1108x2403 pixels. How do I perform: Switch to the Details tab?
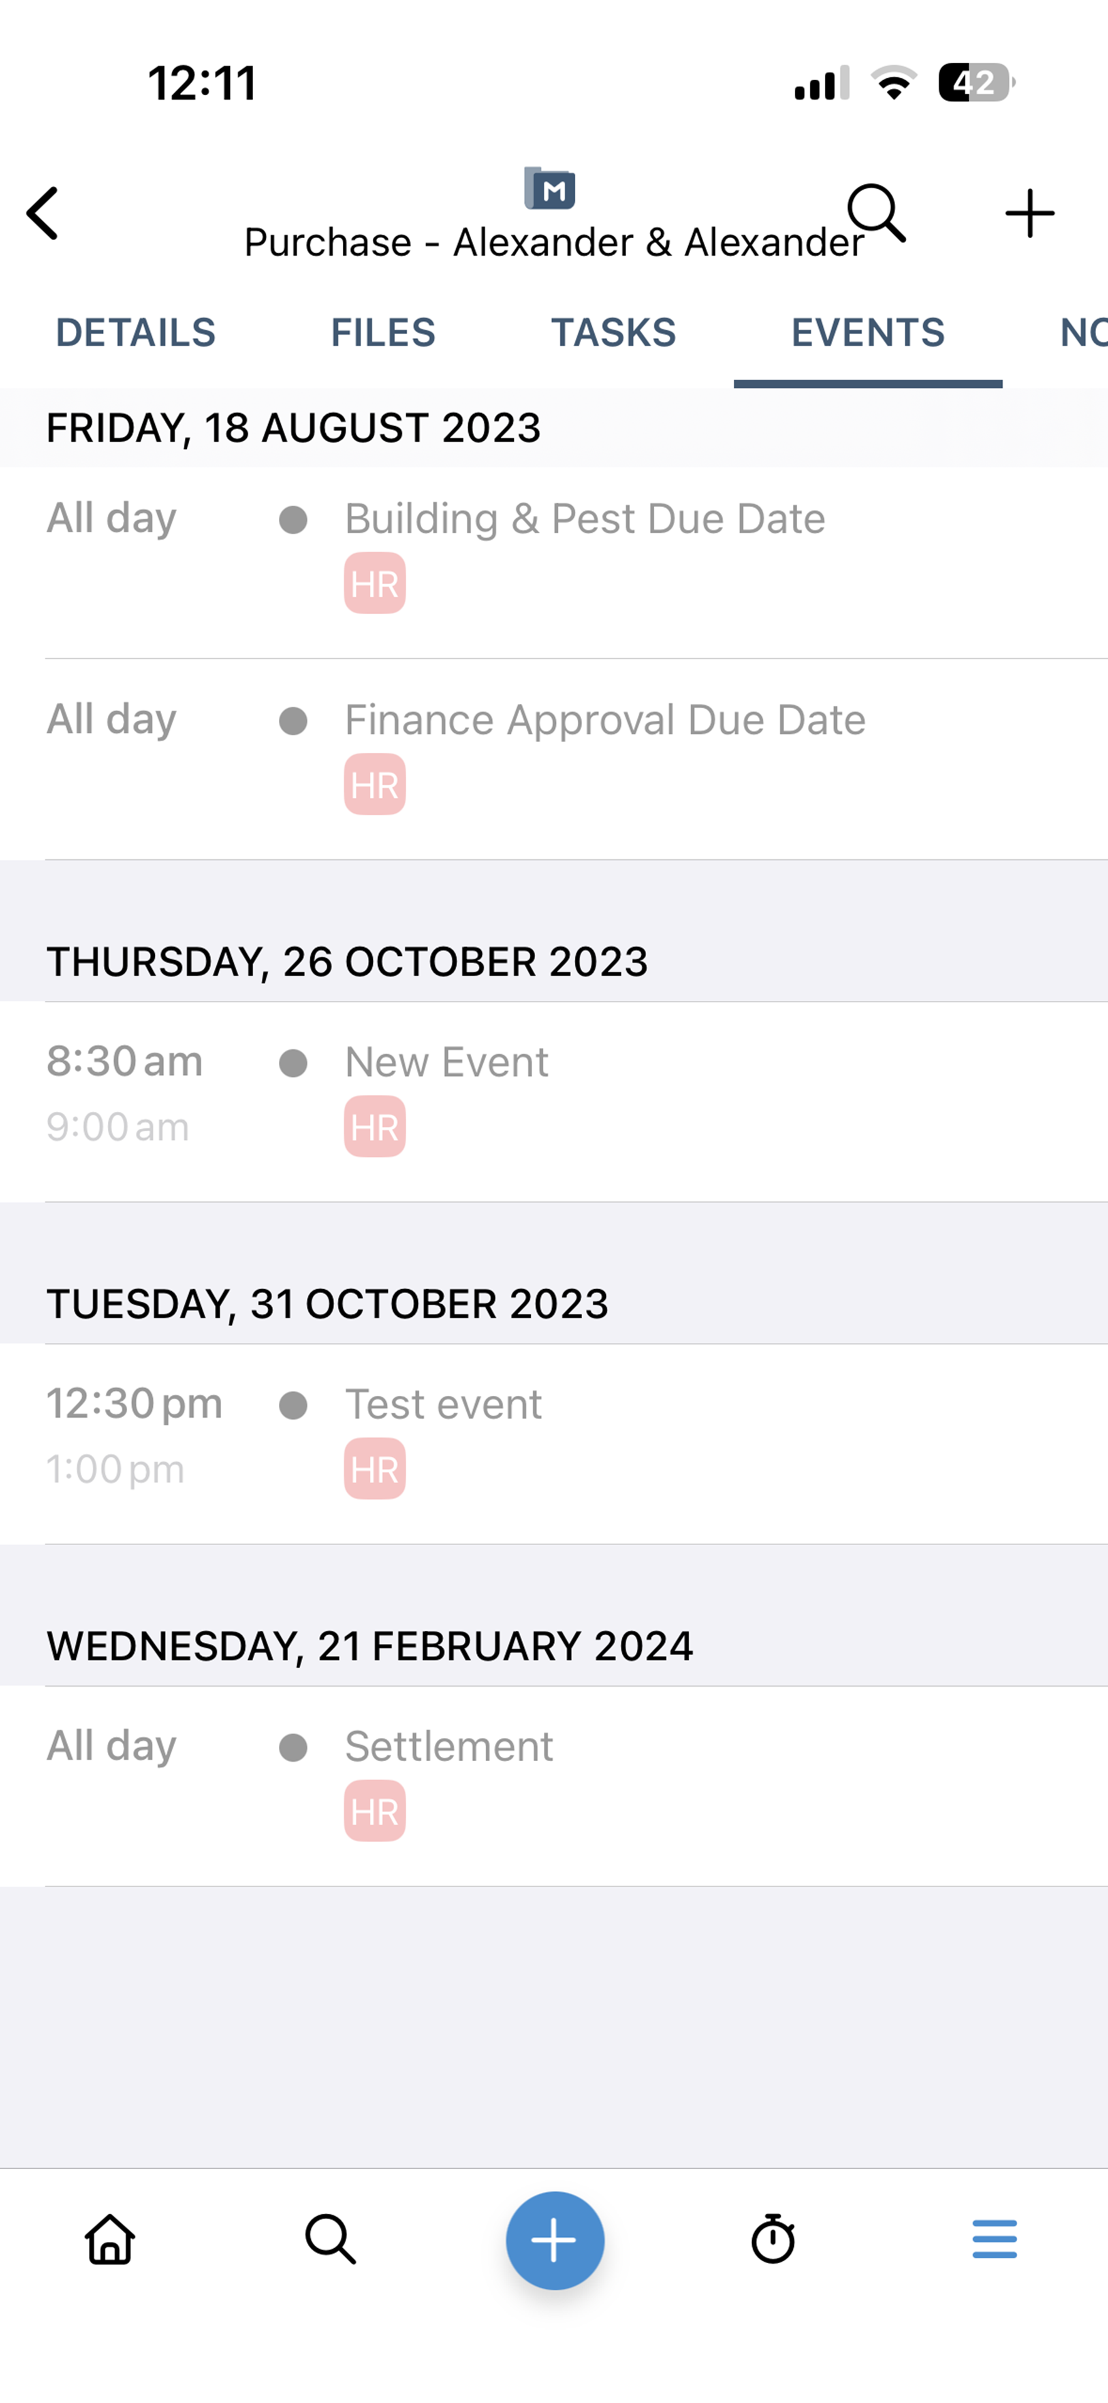tap(135, 333)
